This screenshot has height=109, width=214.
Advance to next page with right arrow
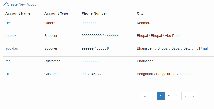tap(185, 96)
